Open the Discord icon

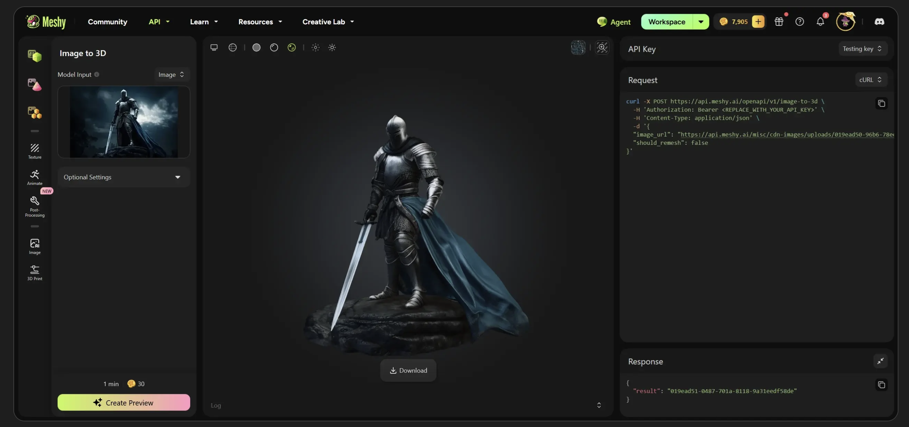point(879,22)
